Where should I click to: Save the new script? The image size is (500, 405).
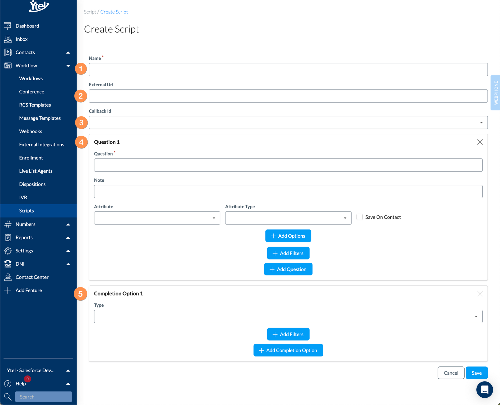(x=476, y=373)
